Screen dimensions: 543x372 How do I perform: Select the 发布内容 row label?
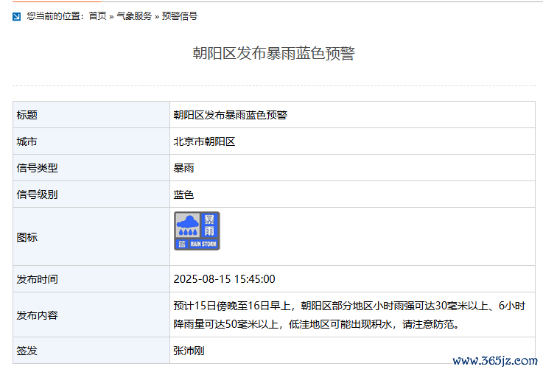point(37,315)
